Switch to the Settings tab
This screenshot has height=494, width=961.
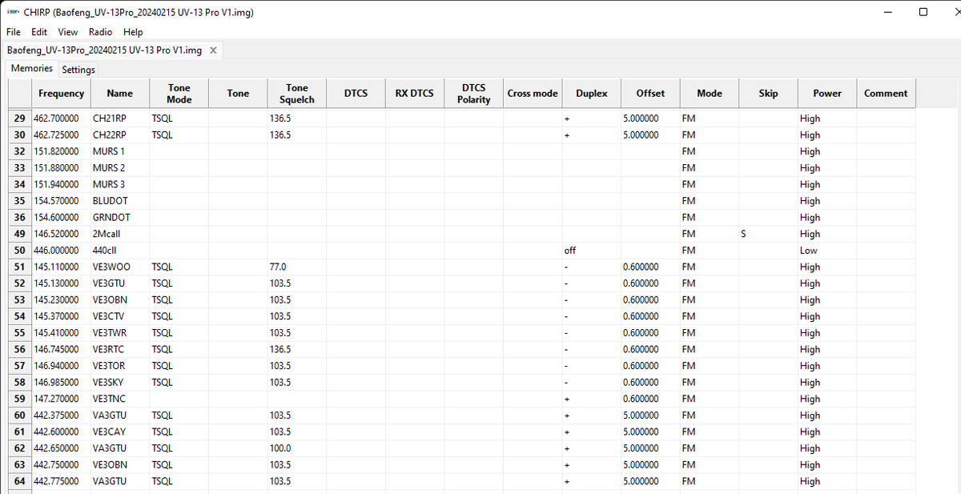78,70
